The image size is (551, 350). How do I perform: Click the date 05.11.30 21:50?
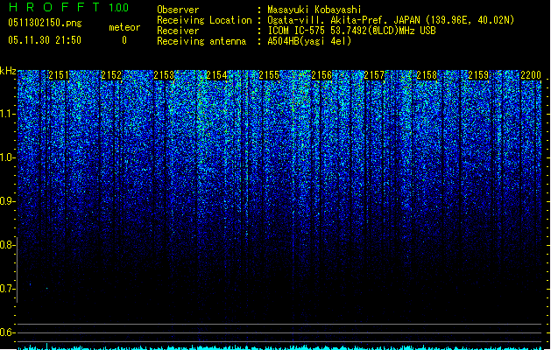tap(45, 40)
